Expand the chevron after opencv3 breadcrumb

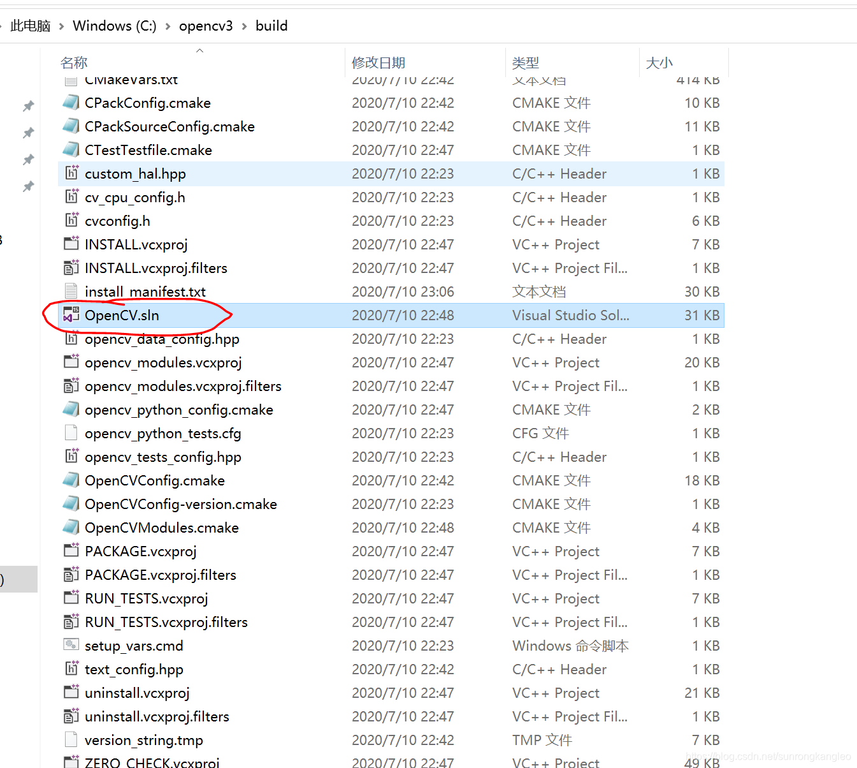[244, 26]
